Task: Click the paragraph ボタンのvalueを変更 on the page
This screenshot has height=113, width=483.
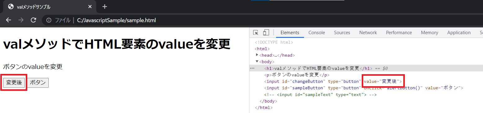Action: tap(33, 67)
